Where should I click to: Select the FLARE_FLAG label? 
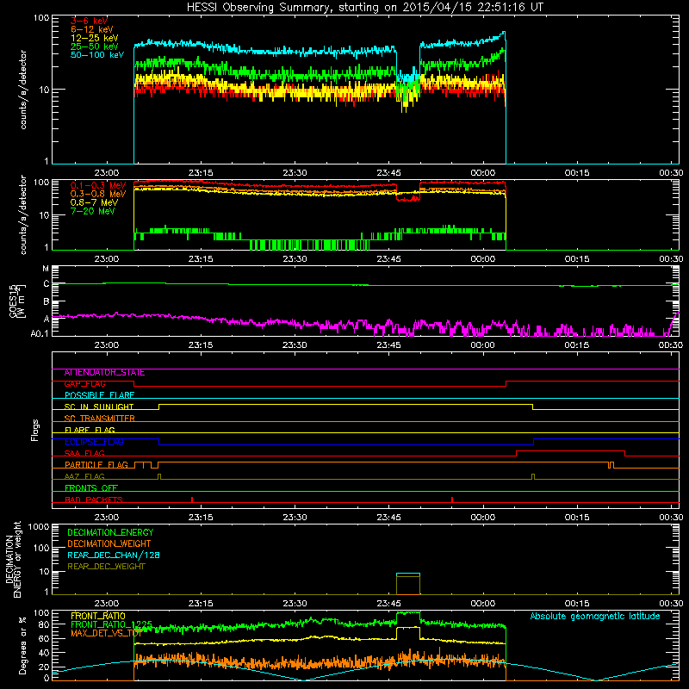pyautogui.click(x=90, y=430)
